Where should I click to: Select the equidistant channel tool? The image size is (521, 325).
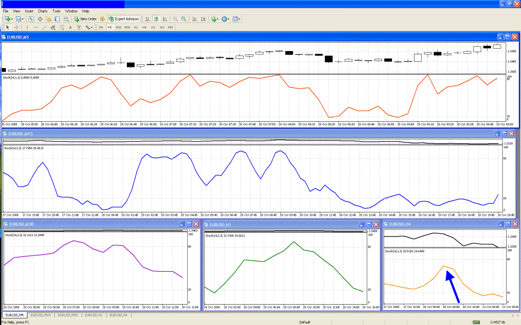[x=53, y=27]
